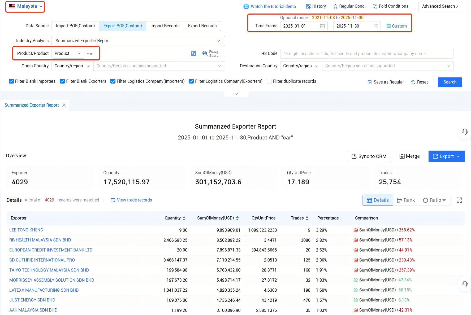Viewport: 471px width, 315px height.
Task: Open EUROPEAN CREDIT INVESTMENT BANK LTD
Action: [x=51, y=250]
